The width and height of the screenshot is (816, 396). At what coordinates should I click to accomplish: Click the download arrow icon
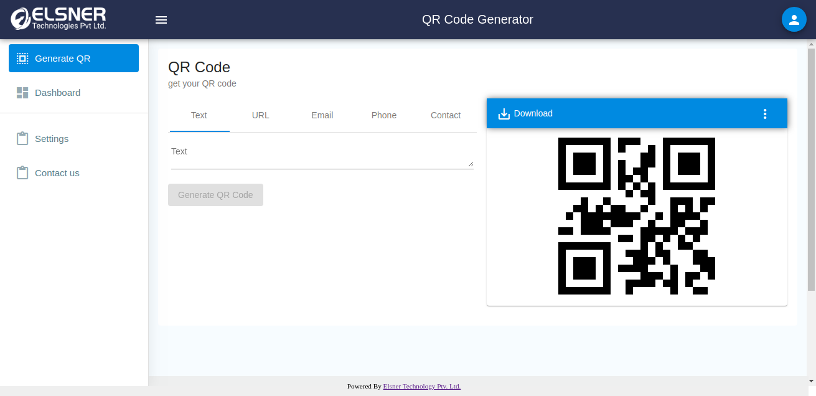point(504,114)
